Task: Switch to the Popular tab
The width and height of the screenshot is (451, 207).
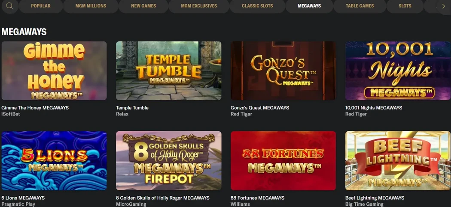Action: 40,6
